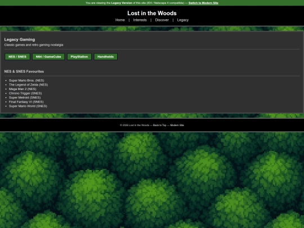Select Super Mario Bros. (NES) list item
The height and width of the screenshot is (228, 304).
pos(26,81)
